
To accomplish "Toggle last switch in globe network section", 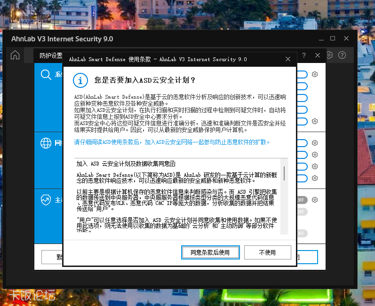I will (x=302, y=178).
